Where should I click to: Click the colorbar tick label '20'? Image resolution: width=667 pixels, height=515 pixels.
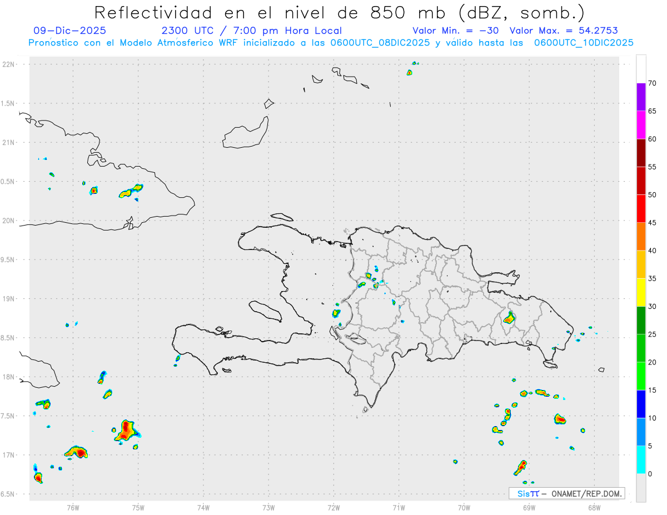[x=652, y=362]
